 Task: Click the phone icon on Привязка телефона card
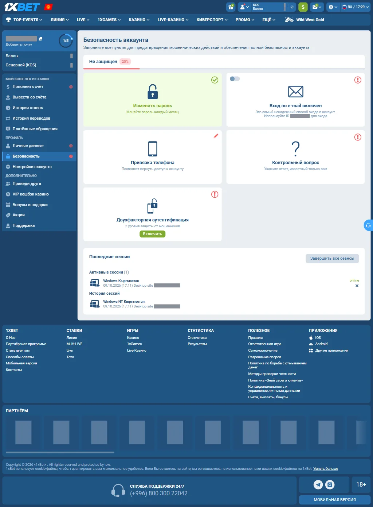pyautogui.click(x=153, y=149)
